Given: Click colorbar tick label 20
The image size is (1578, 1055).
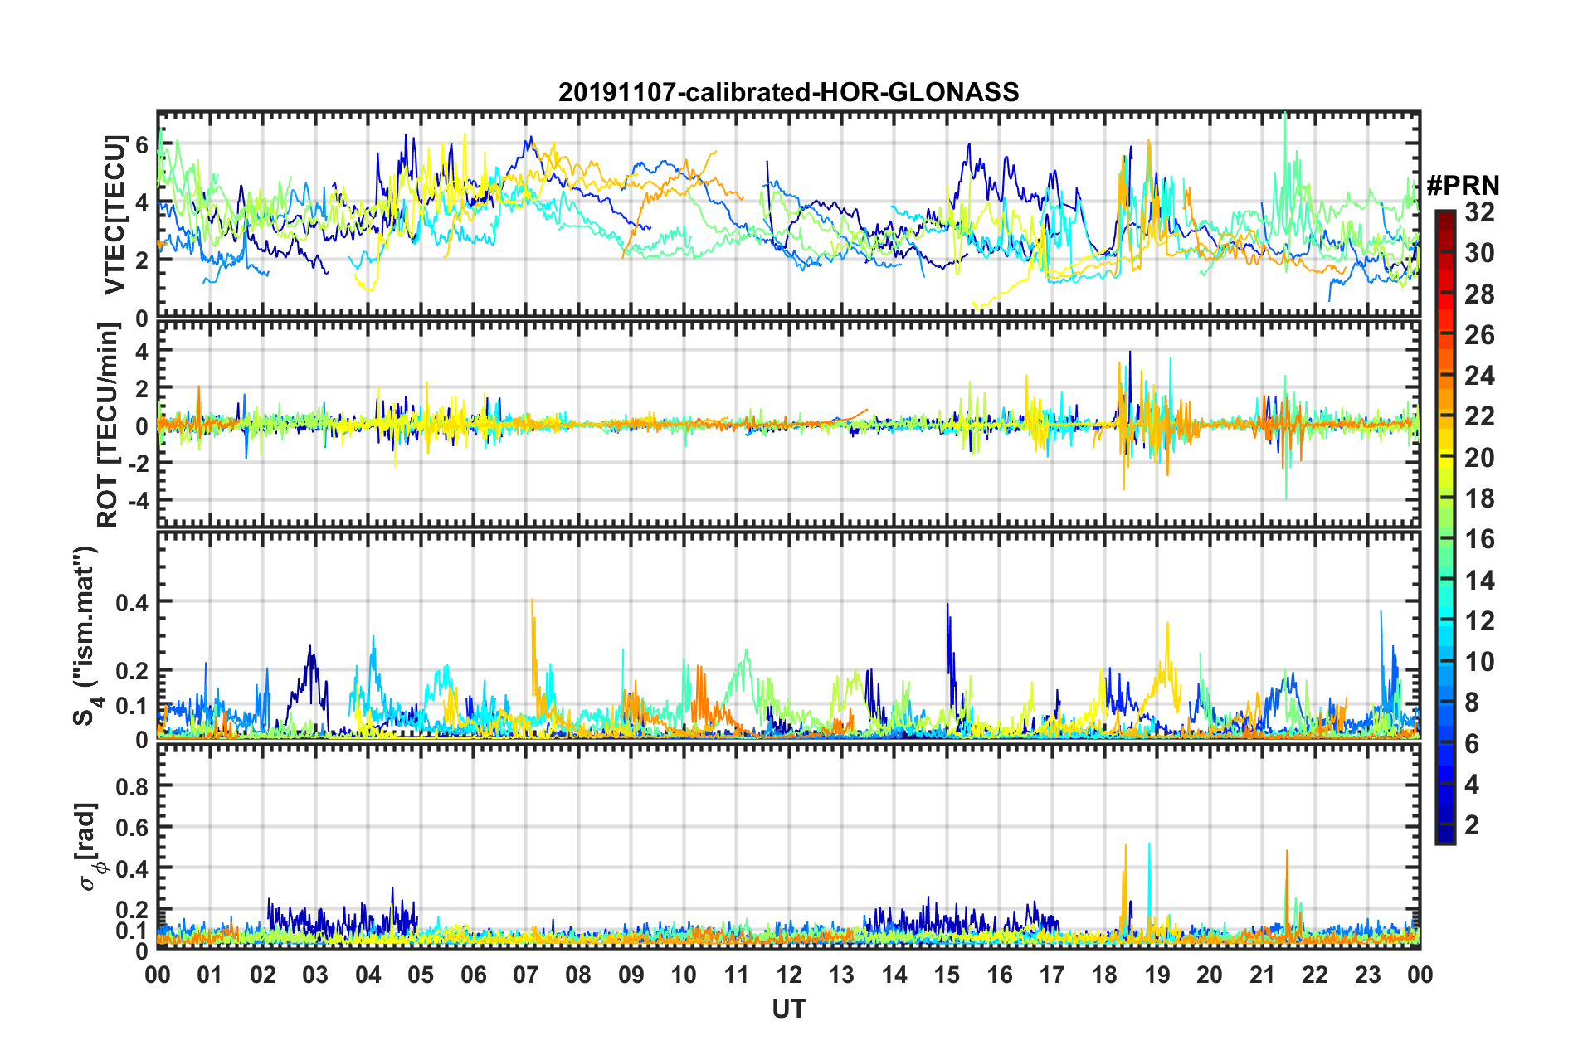Looking at the screenshot, I should tap(1479, 458).
